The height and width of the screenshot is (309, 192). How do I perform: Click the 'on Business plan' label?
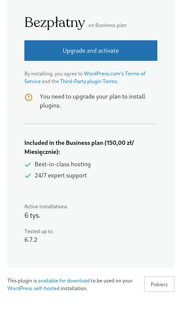pyautogui.click(x=107, y=25)
